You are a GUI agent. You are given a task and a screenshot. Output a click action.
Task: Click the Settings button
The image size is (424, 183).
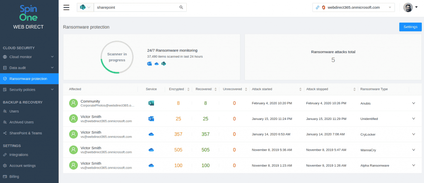pos(410,27)
